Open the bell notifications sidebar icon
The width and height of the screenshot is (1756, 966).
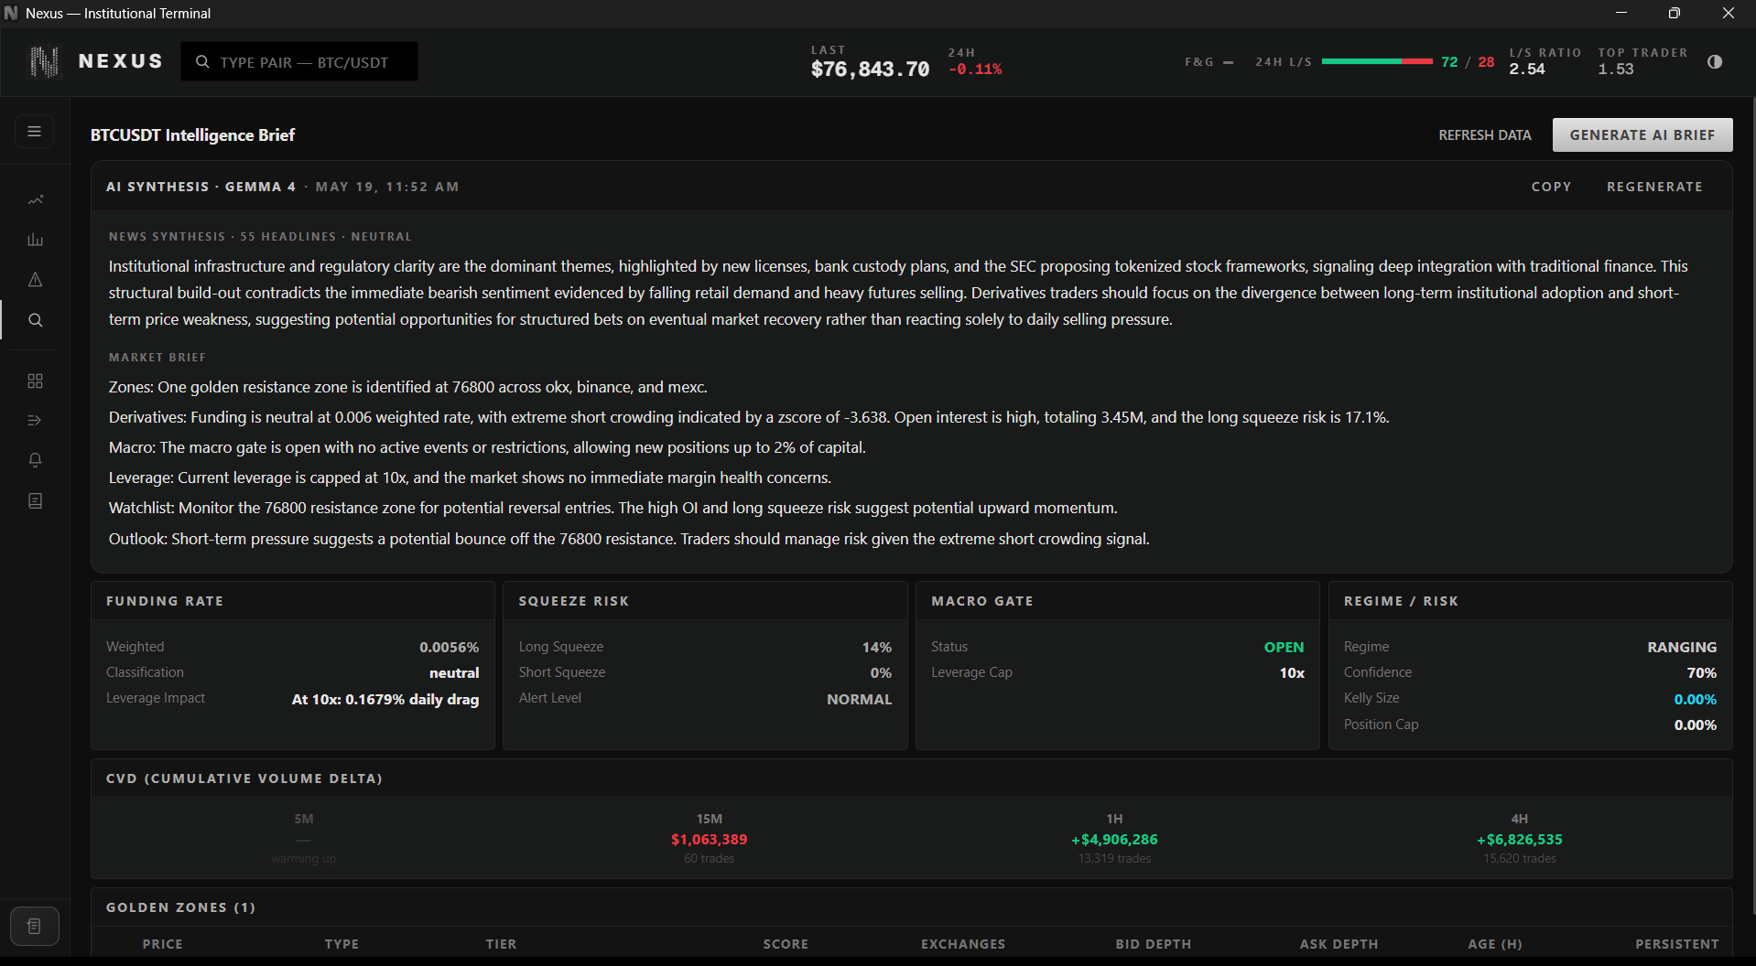(x=35, y=460)
